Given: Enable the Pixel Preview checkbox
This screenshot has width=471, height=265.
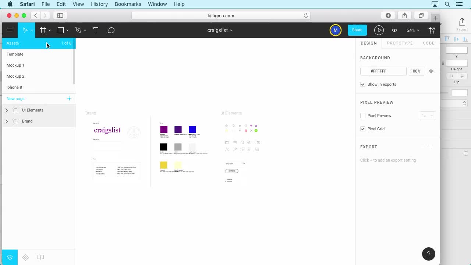Looking at the screenshot, I should (363, 116).
